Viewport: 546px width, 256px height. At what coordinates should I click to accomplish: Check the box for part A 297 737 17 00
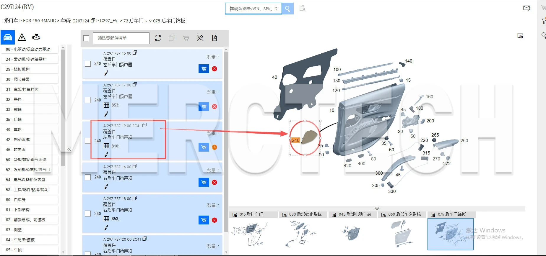(88, 100)
